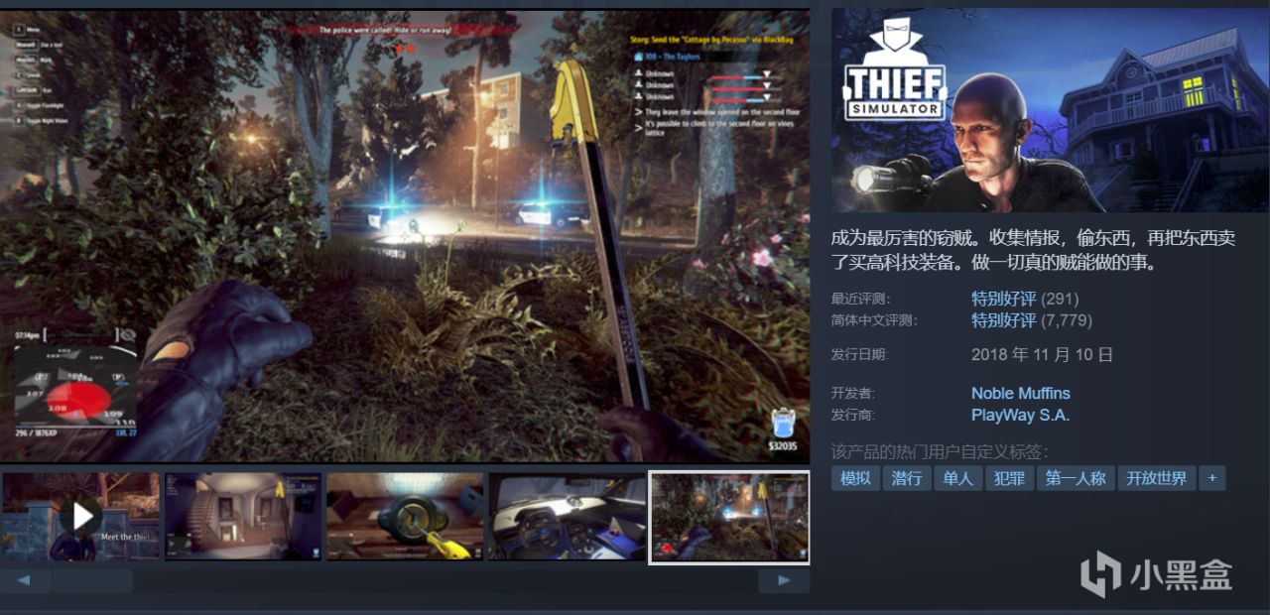Select the 开放世界 tag
This screenshot has height=615, width=1270.
(x=1157, y=478)
